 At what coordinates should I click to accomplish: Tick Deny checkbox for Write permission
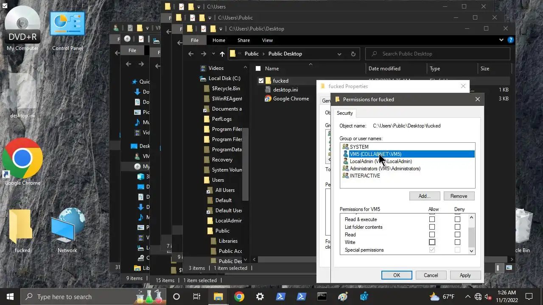point(457,242)
